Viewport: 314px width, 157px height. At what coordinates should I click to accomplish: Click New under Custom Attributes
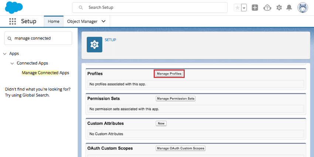click(x=161, y=123)
